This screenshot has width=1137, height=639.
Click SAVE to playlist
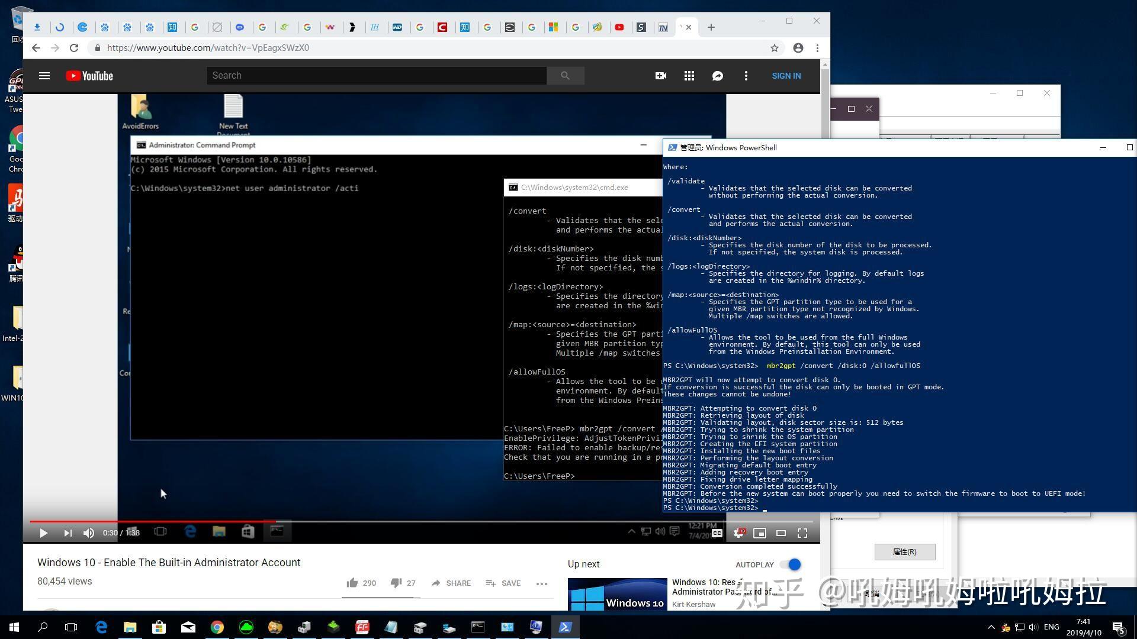[x=503, y=583]
